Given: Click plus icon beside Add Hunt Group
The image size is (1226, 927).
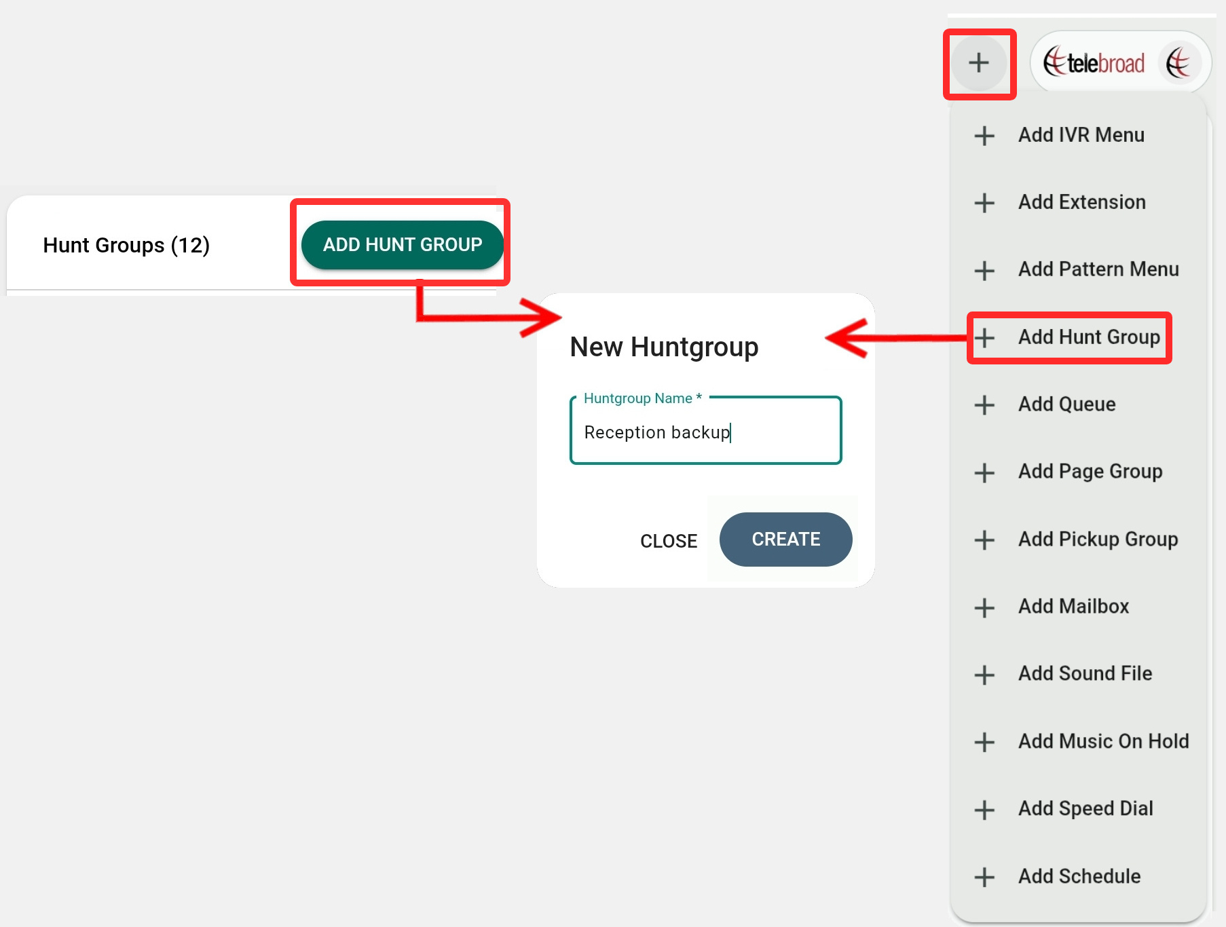Looking at the screenshot, I should click(x=984, y=338).
